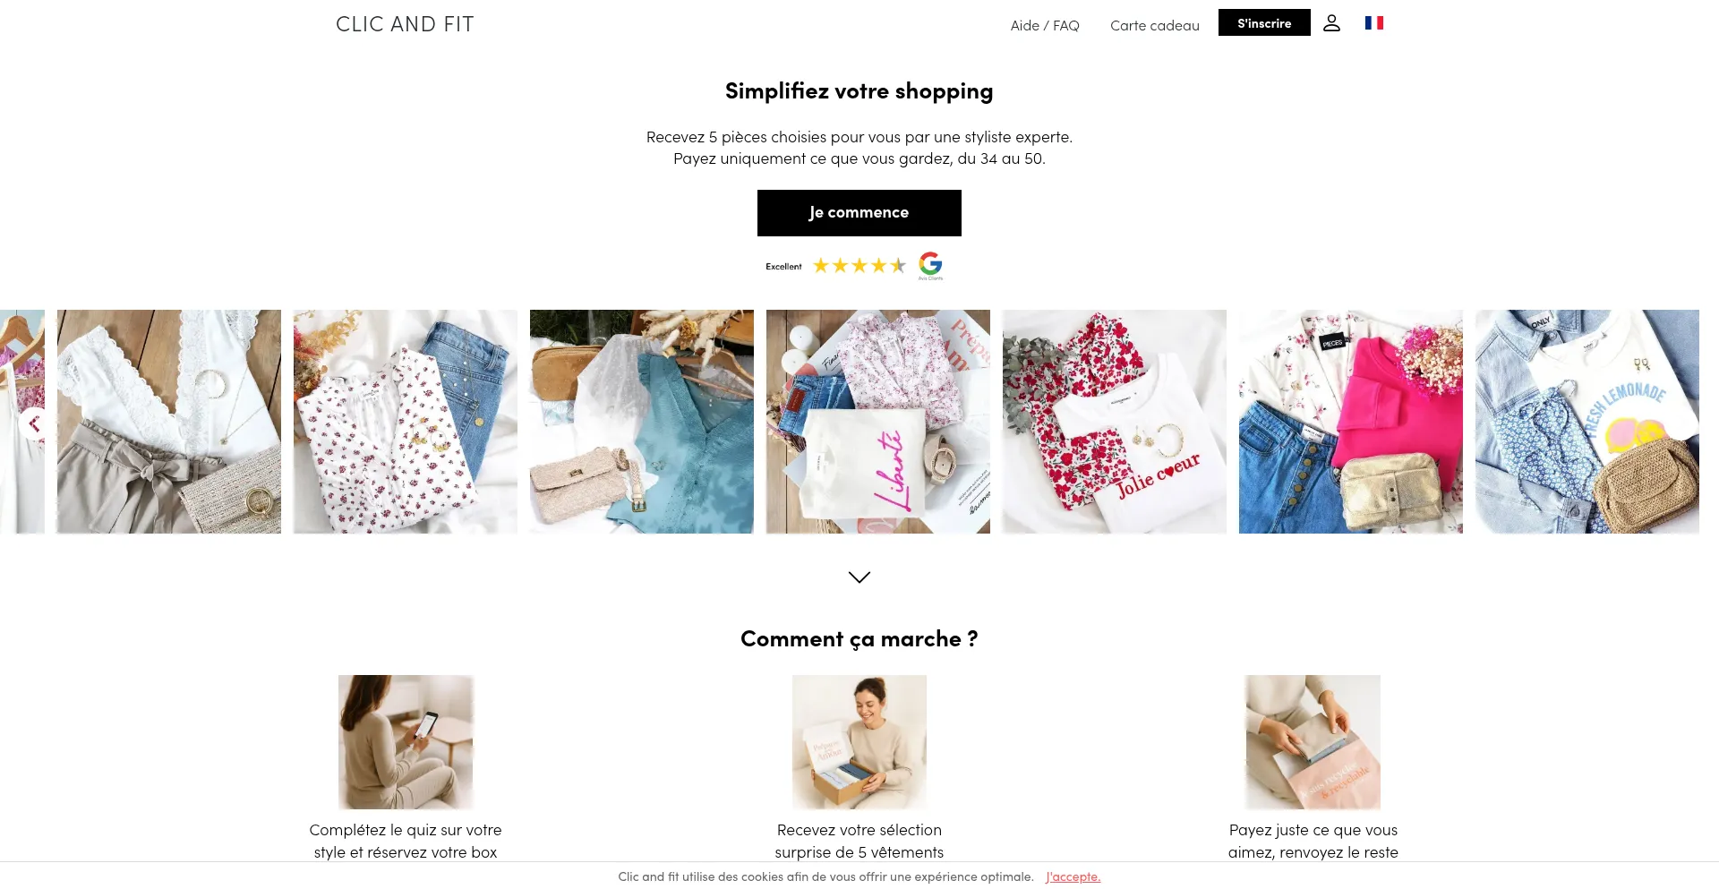Click the woman opening box image

(x=859, y=742)
